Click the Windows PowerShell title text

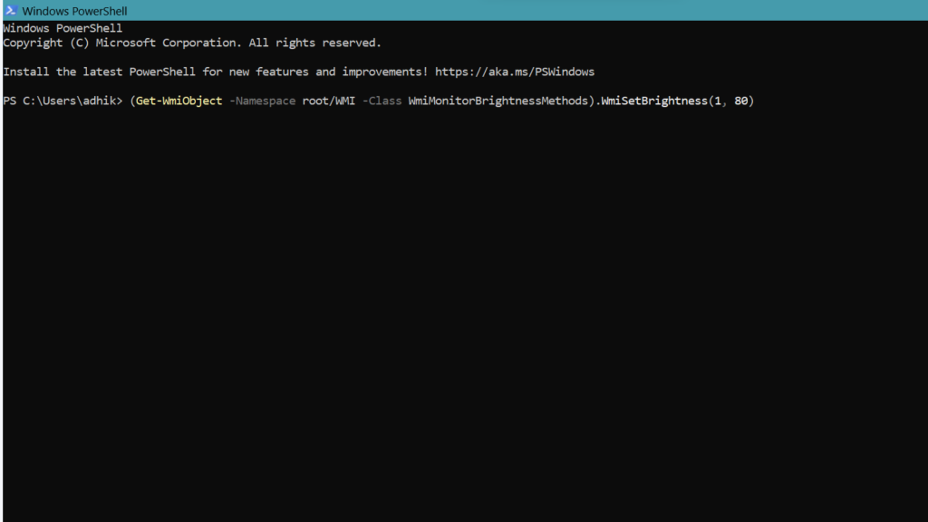74,11
